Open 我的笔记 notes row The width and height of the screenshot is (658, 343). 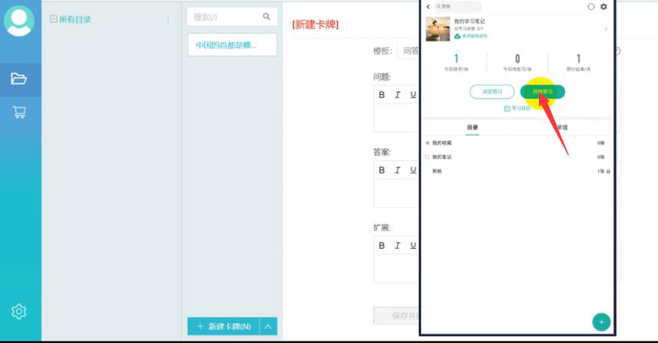[x=517, y=157]
